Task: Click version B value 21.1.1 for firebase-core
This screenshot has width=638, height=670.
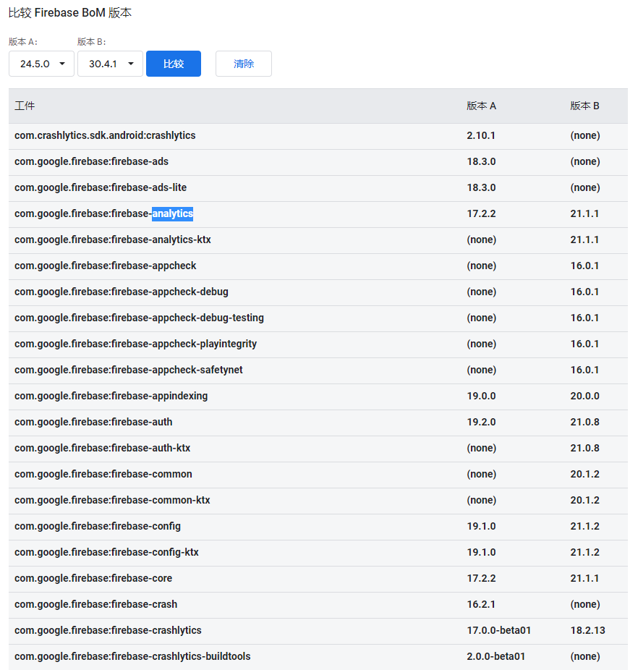Action: click(584, 579)
